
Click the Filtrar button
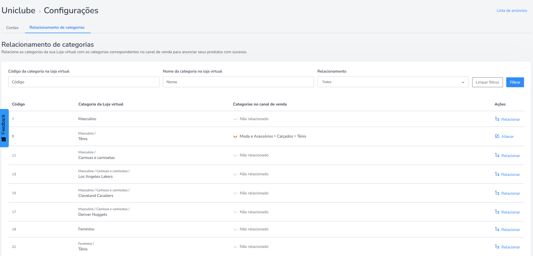point(515,82)
